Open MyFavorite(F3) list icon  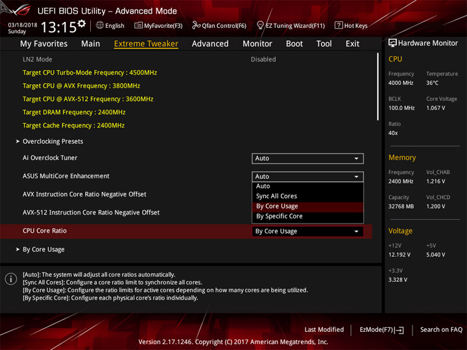pos(138,25)
